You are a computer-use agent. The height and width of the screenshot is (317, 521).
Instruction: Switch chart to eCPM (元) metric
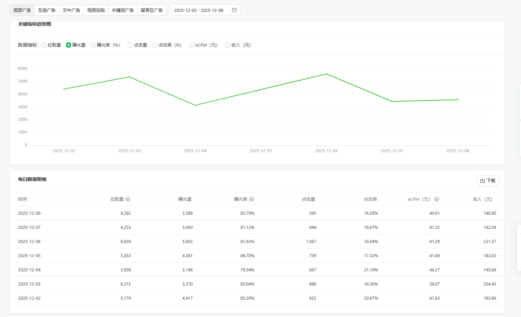192,45
